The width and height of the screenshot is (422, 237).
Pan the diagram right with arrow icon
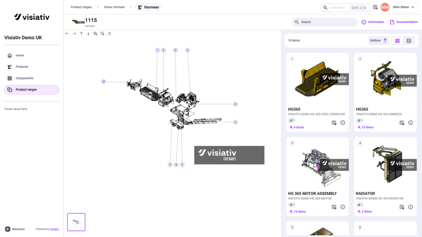point(74,34)
